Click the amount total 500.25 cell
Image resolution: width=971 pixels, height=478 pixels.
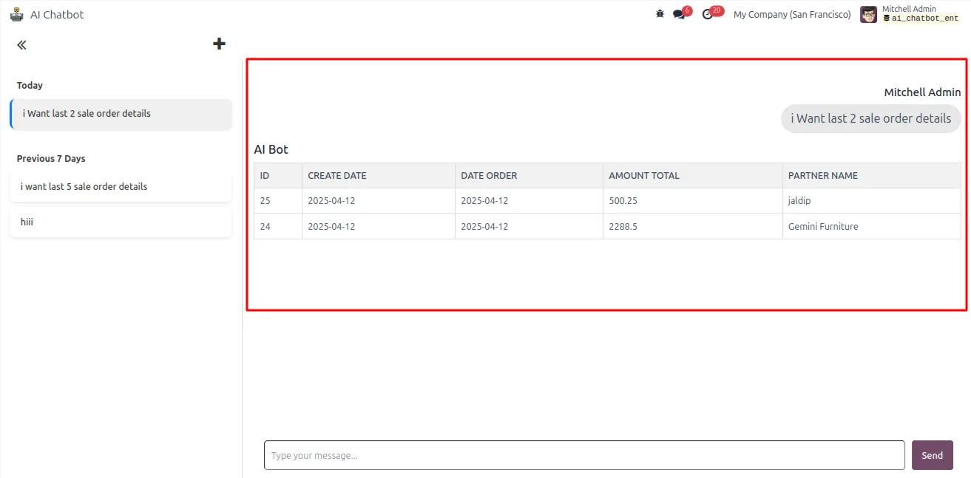pyautogui.click(x=693, y=201)
